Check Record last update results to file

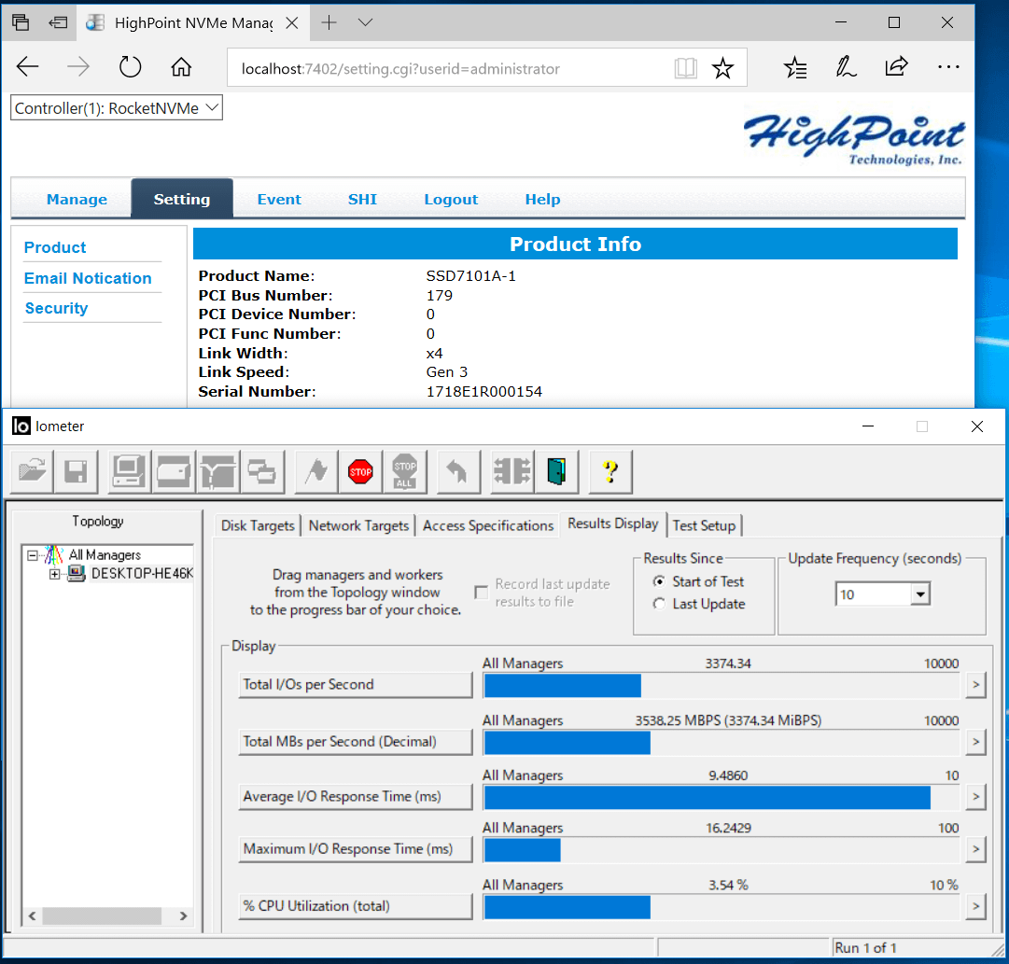coord(482,592)
